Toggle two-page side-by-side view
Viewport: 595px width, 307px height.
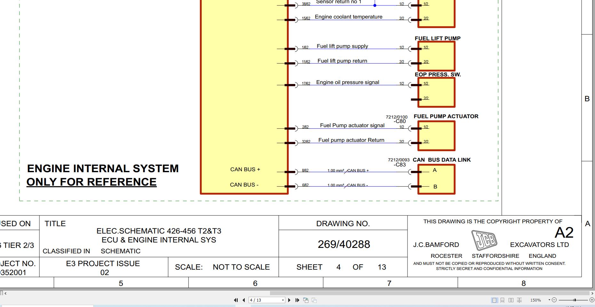click(x=511, y=300)
